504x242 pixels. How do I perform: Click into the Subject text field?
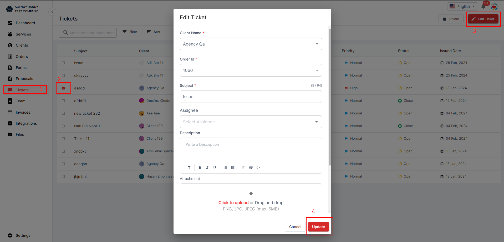tap(251, 97)
